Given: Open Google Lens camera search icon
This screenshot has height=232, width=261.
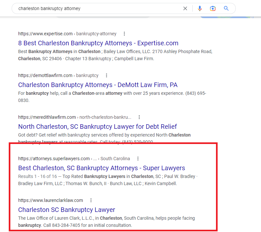Looking at the screenshot, I should [212, 8].
